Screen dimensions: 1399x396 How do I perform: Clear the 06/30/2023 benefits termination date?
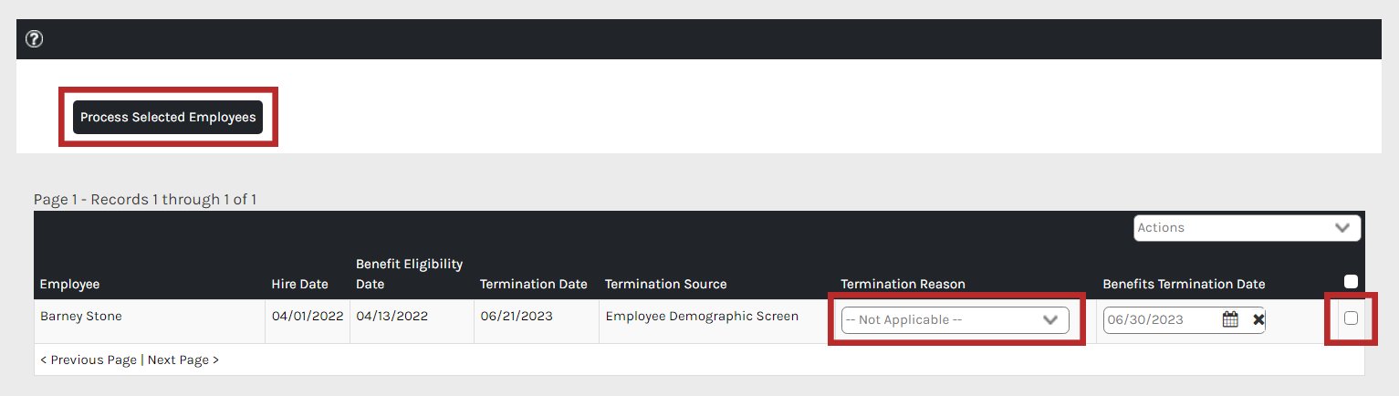[1258, 319]
